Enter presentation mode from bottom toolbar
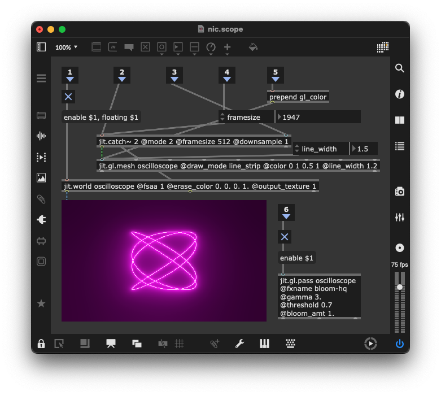 pyautogui.click(x=111, y=344)
